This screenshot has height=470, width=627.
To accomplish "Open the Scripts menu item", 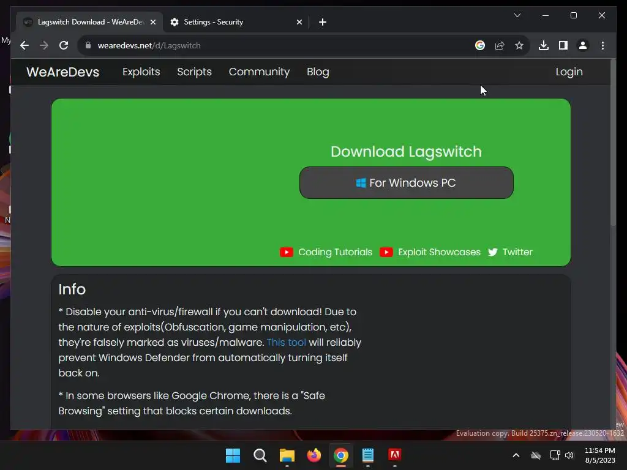I will [x=194, y=72].
